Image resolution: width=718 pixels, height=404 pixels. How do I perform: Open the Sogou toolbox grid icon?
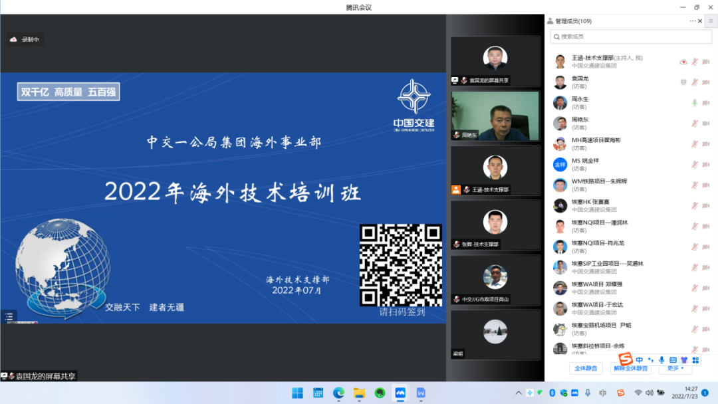point(695,360)
